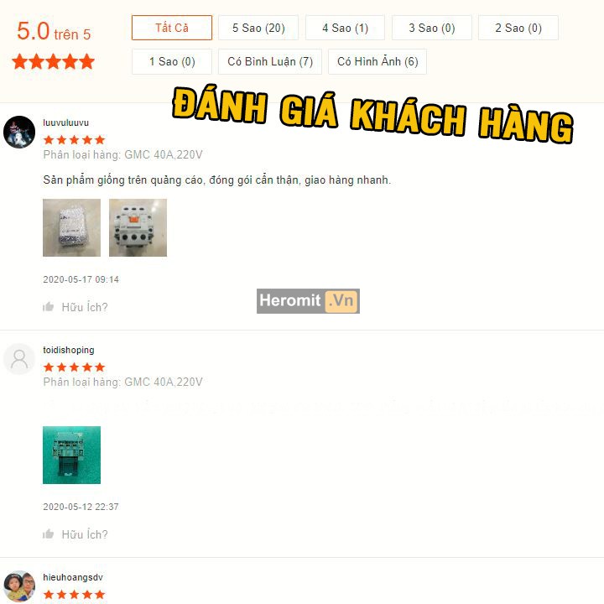
Task: Show reviews with Có Bình Luận (7)
Action: [x=270, y=61]
